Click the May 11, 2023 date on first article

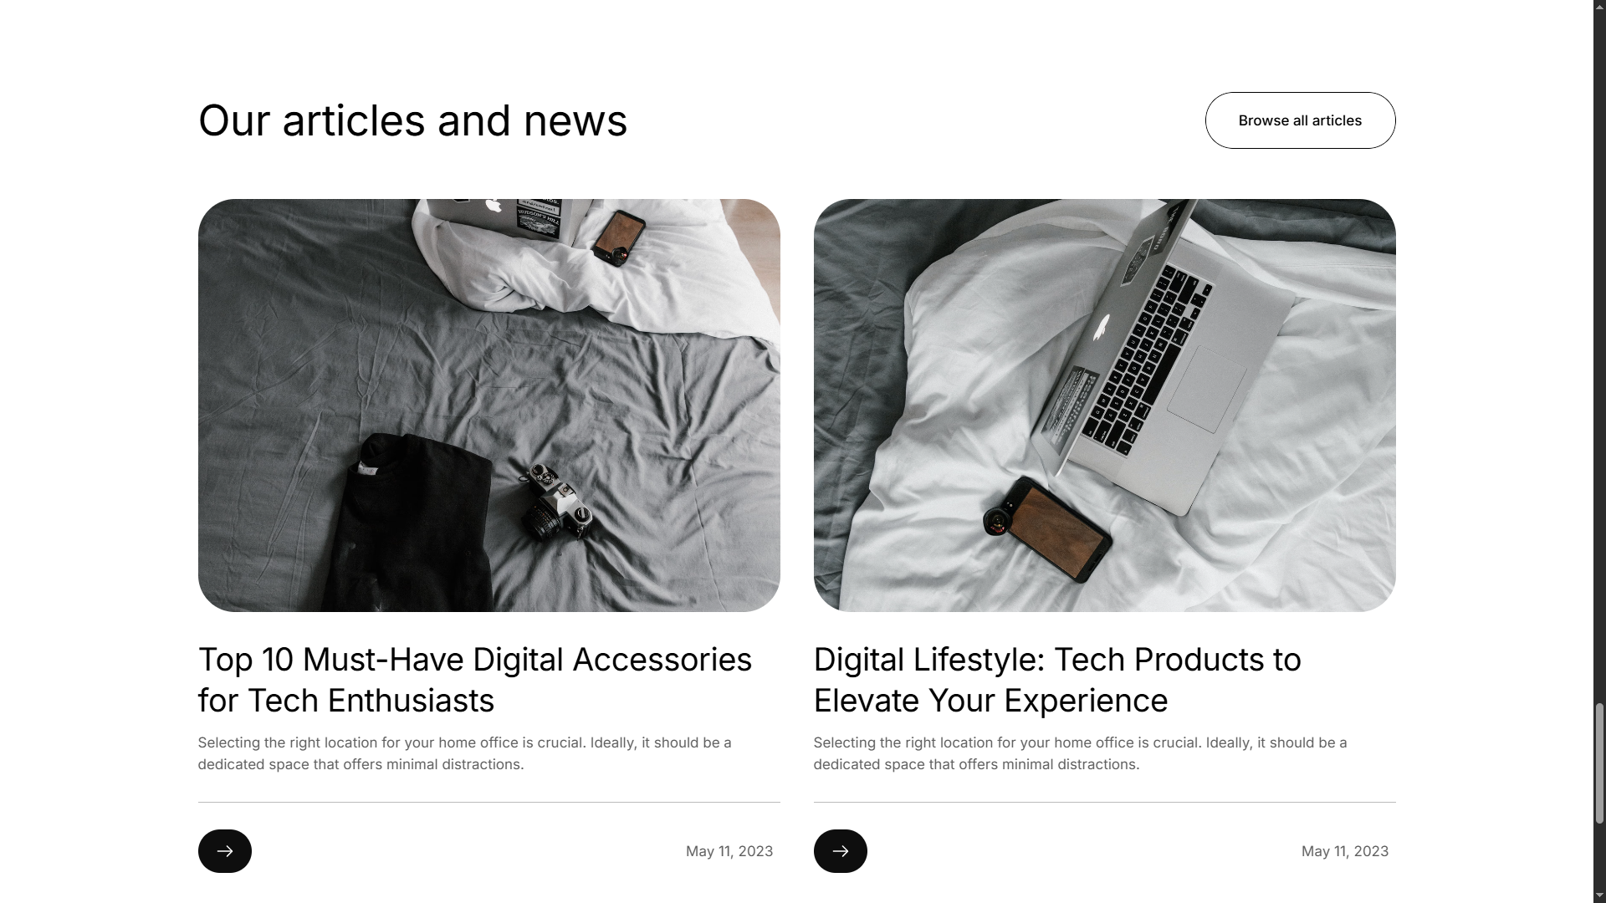click(x=729, y=851)
